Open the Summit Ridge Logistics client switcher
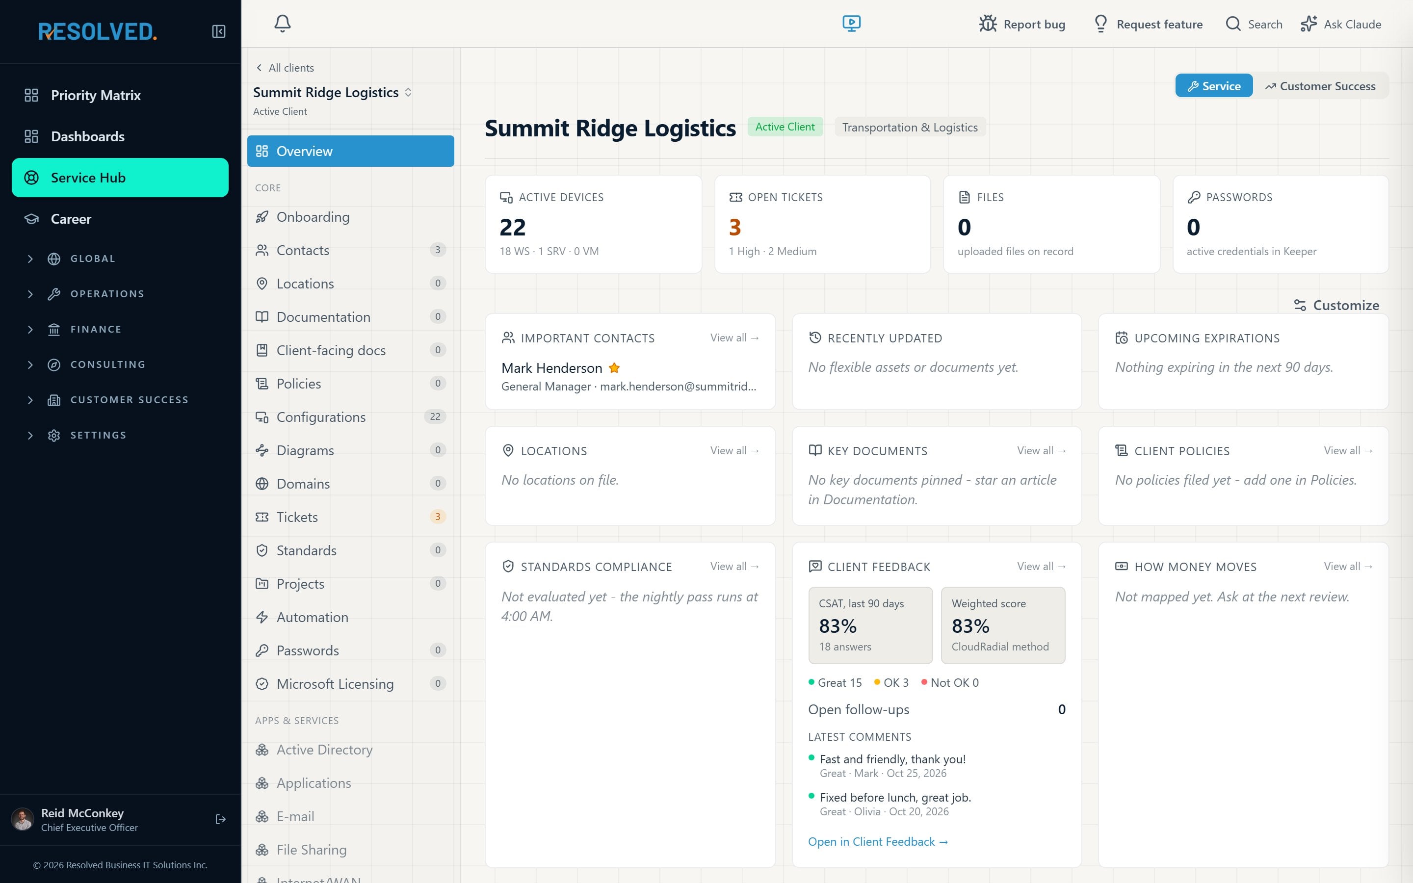This screenshot has height=883, width=1413. tap(333, 92)
